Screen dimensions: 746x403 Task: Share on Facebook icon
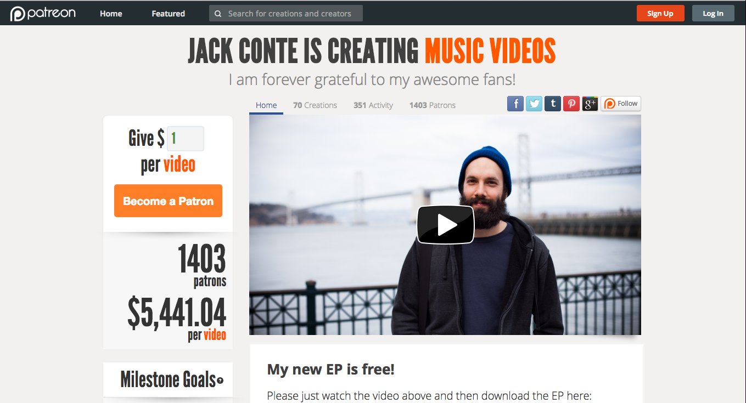tap(515, 104)
